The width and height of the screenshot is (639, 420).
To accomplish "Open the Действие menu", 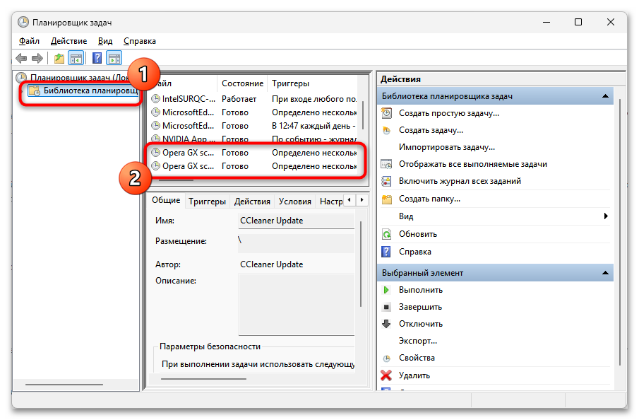I will [x=68, y=41].
